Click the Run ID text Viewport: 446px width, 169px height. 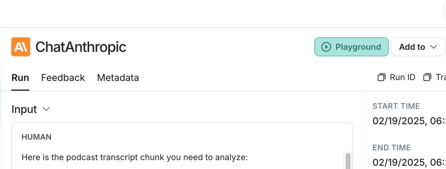tap(402, 78)
